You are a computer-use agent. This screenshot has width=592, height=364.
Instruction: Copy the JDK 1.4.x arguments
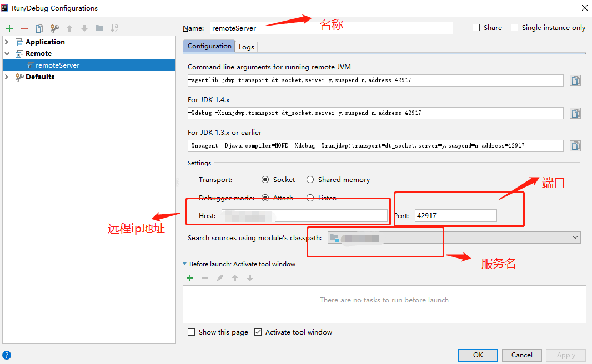[575, 113]
